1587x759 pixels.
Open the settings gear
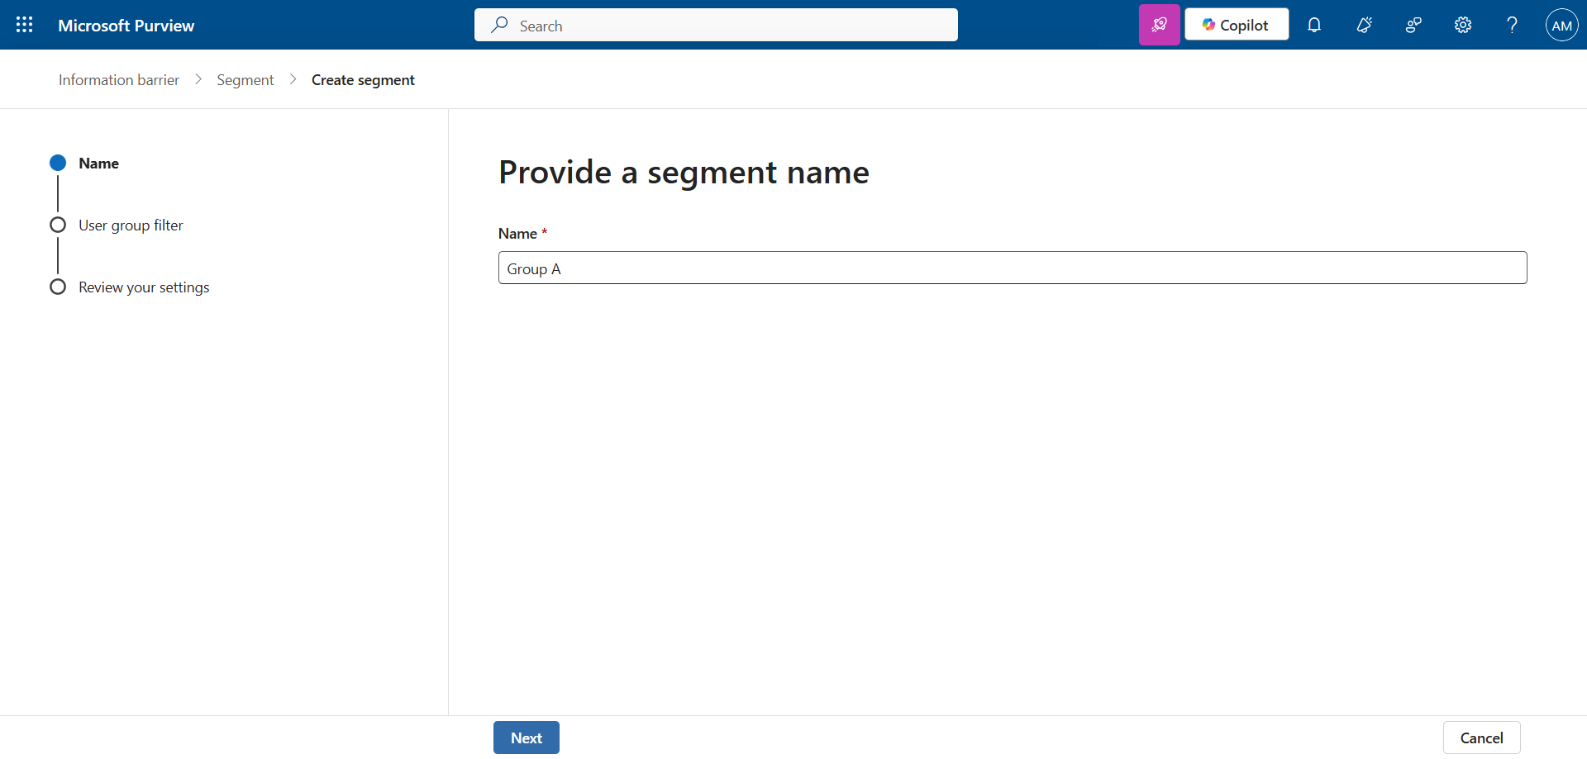[x=1463, y=25]
